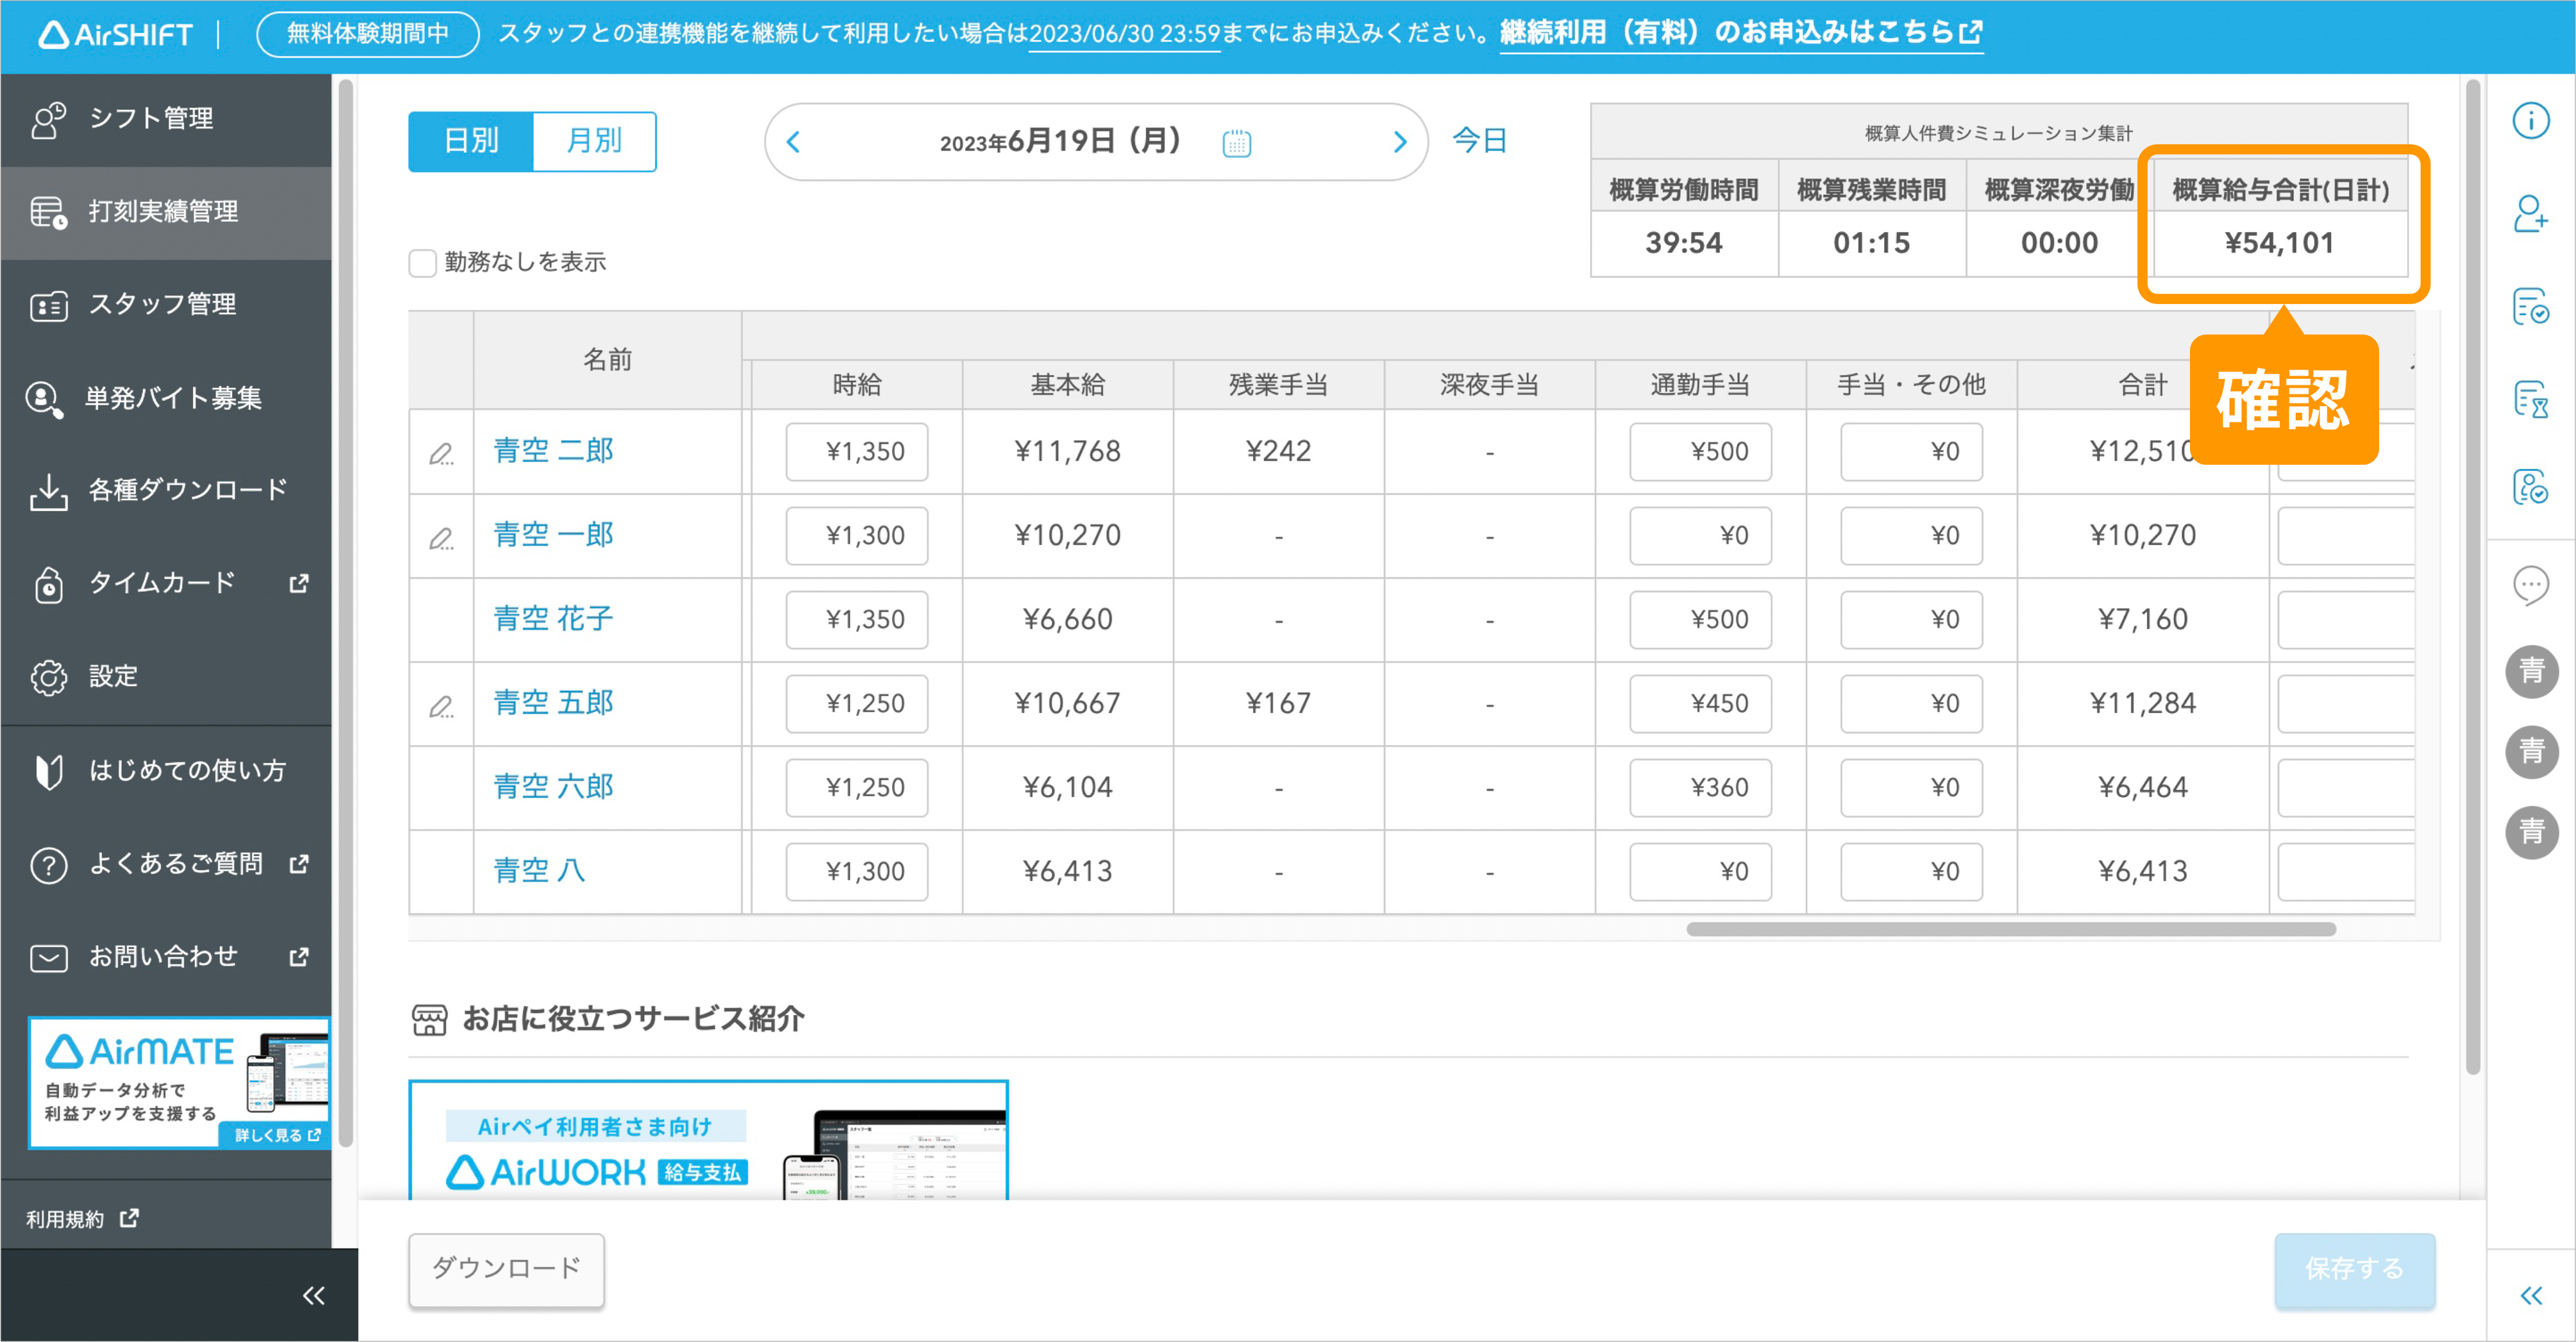Click the staff approval icon in right rail

pos(2530,487)
